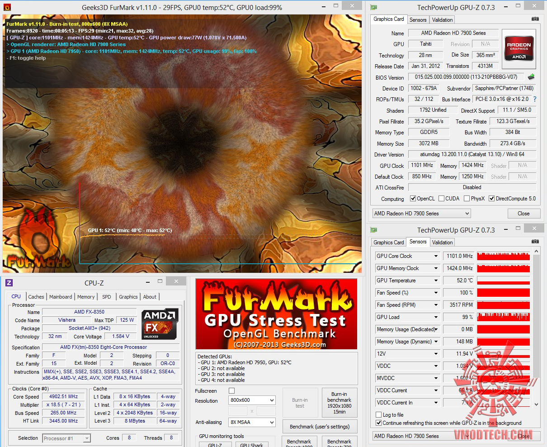Click the GPU-Z title bar icon of the Sensors window

tap(374, 230)
